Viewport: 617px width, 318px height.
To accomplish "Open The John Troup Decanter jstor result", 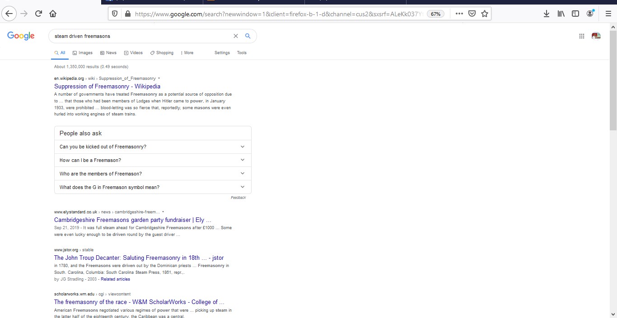I will [139, 258].
